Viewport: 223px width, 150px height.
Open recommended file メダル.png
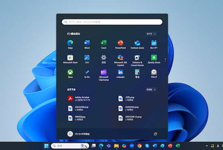(x=126, y=98)
